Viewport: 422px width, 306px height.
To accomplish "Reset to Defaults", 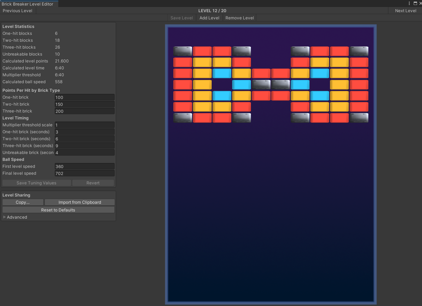I will pos(58,210).
